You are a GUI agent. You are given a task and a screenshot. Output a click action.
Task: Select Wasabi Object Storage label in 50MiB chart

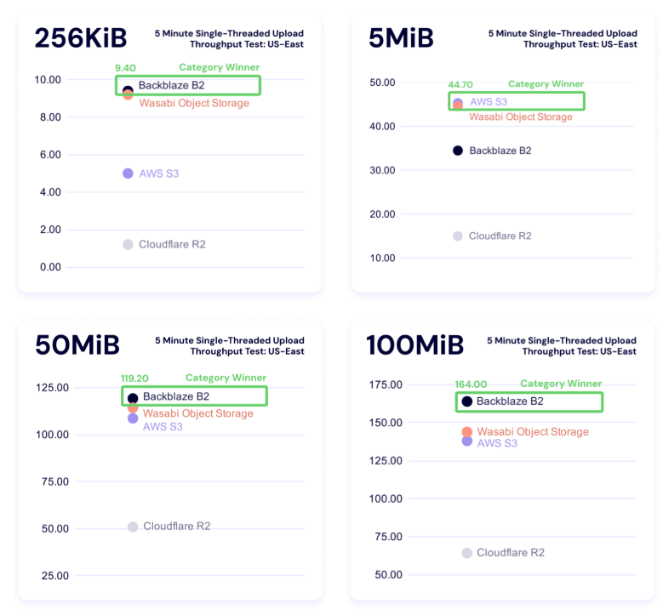pyautogui.click(x=197, y=414)
